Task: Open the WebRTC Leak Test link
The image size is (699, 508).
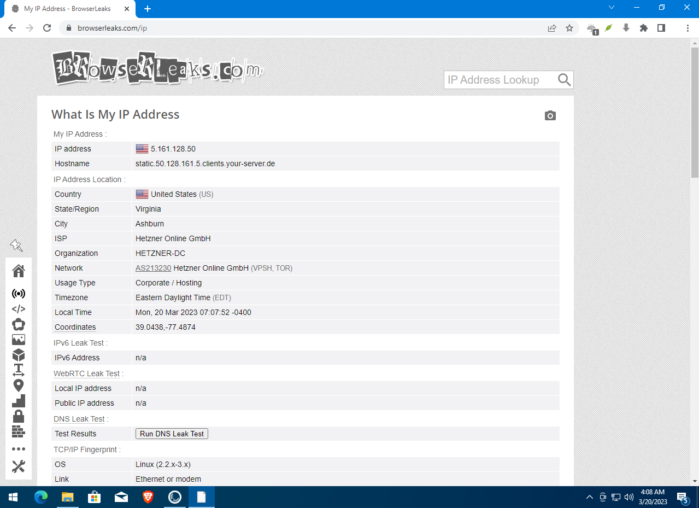Action: pyautogui.click(x=86, y=373)
